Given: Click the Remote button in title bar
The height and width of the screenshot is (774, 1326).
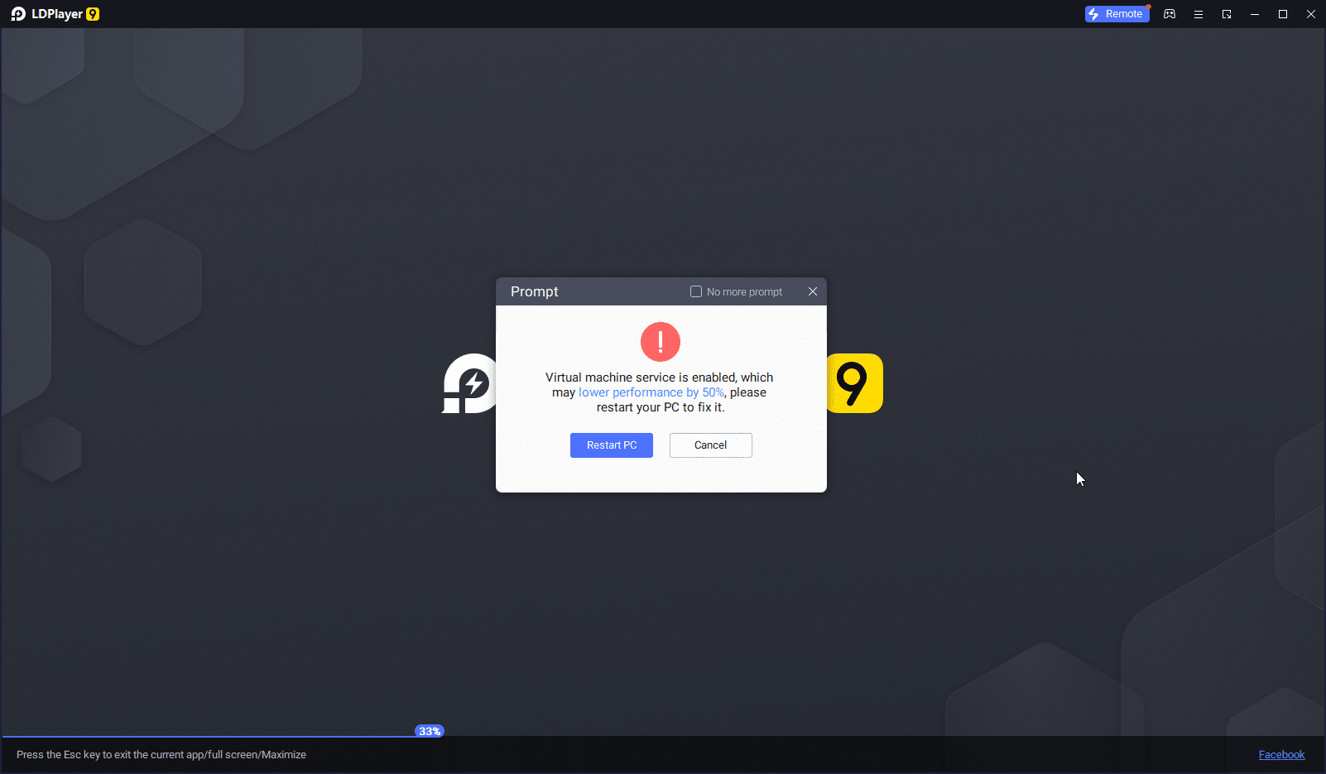Looking at the screenshot, I should click(x=1117, y=14).
